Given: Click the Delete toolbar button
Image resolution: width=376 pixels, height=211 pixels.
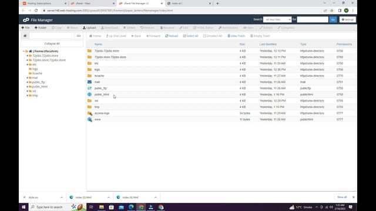Looking at the screenshot, I should [129, 28].
